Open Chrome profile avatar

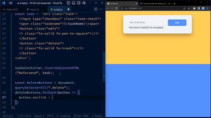point(203,9)
